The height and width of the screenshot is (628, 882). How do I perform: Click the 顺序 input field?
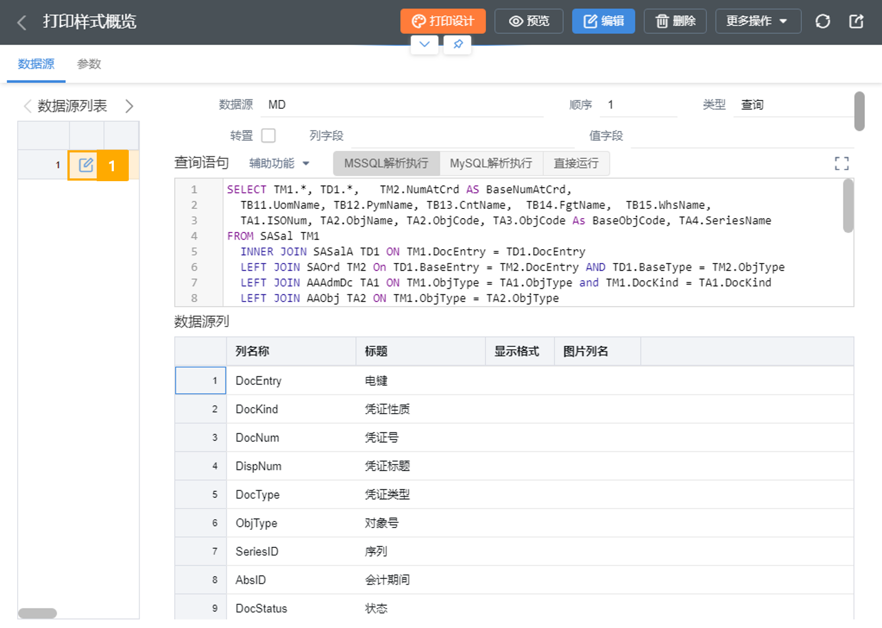[638, 105]
